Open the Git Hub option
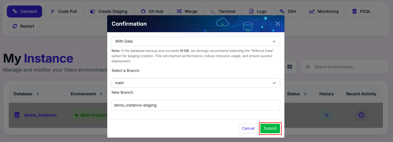 (152, 11)
